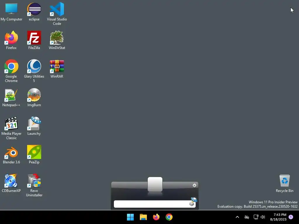Viewport: 299px width, 224px height.
Task: Open Launchy options via gear icon
Action: [194, 185]
